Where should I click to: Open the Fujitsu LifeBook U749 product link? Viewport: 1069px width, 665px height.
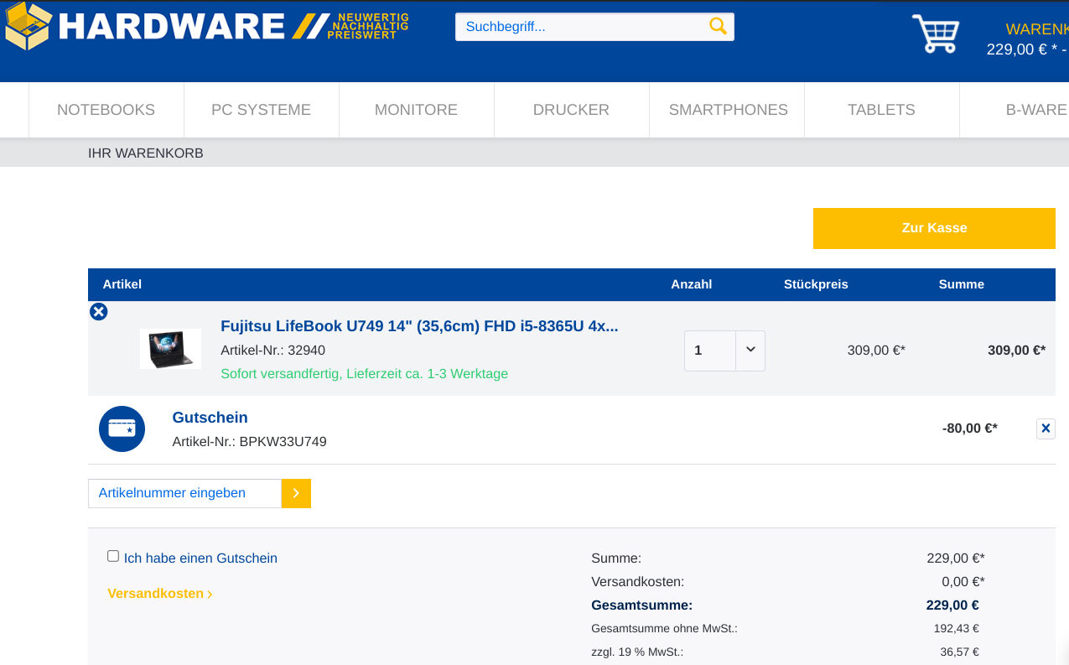point(419,326)
